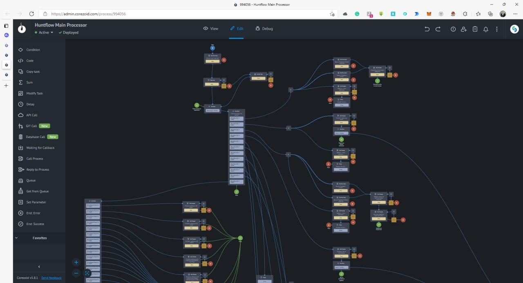Click the undo arrow in top toolbar
Image resolution: width=523 pixels, height=283 pixels.
[x=427, y=29]
